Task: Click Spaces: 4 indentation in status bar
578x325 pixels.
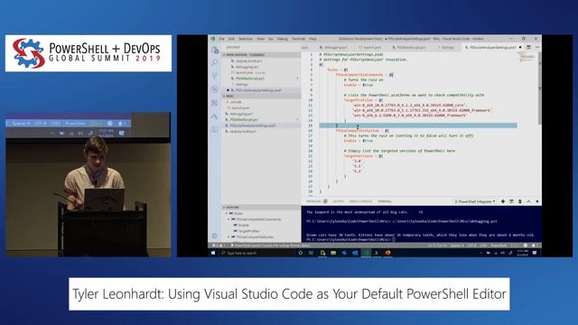Action: [x=457, y=246]
